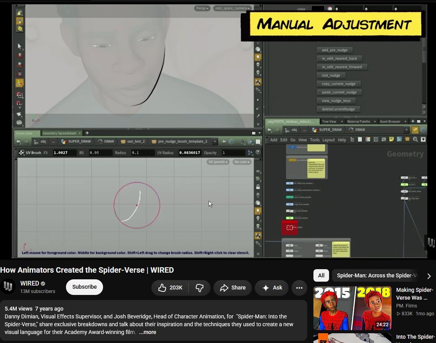
Task: Switch to the Material Palette tab
Action: pos(358,121)
